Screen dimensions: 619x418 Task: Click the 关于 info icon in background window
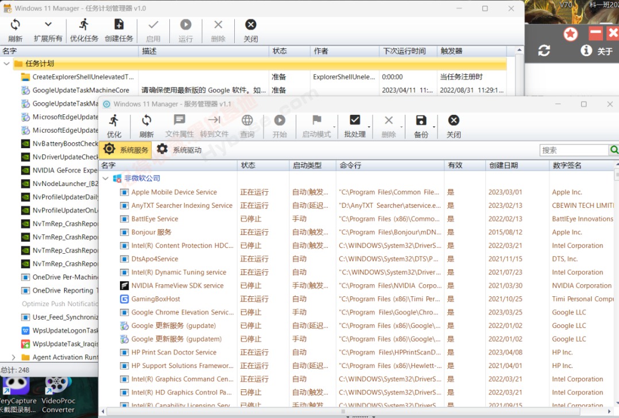point(586,50)
